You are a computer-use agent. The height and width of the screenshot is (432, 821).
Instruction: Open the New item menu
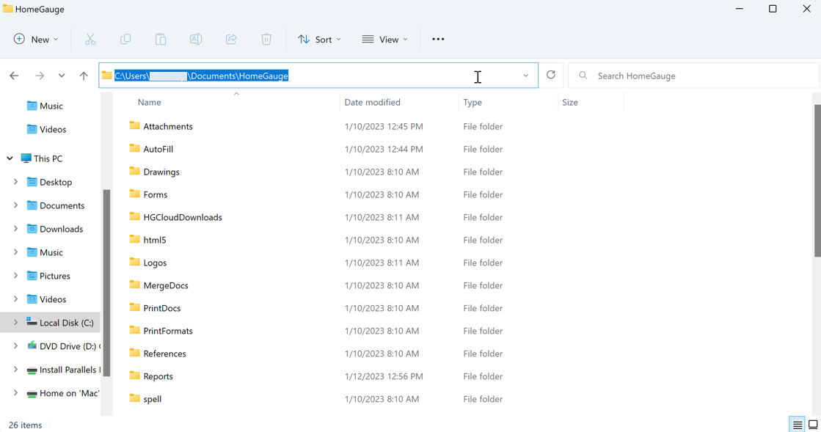(36, 40)
